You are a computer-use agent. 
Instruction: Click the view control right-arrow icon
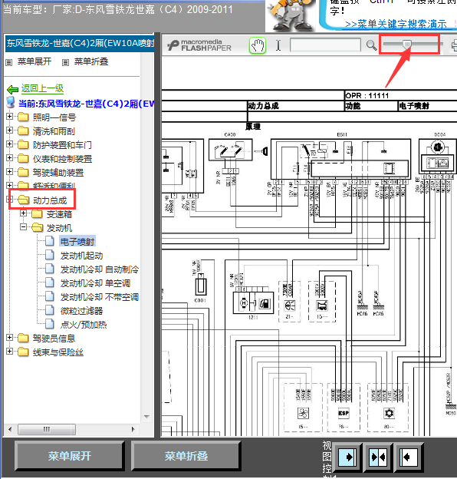(348, 457)
